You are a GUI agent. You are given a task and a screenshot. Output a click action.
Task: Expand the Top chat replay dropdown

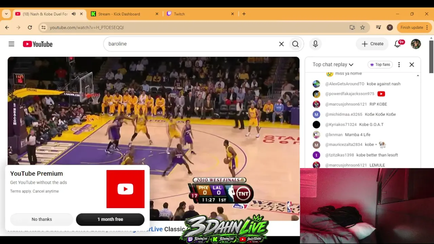(333, 64)
